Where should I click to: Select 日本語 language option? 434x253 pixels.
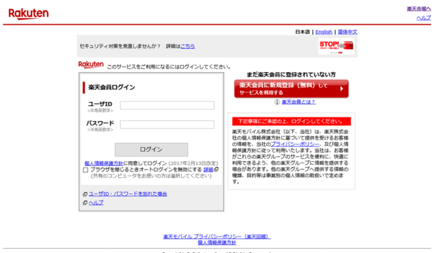click(303, 32)
